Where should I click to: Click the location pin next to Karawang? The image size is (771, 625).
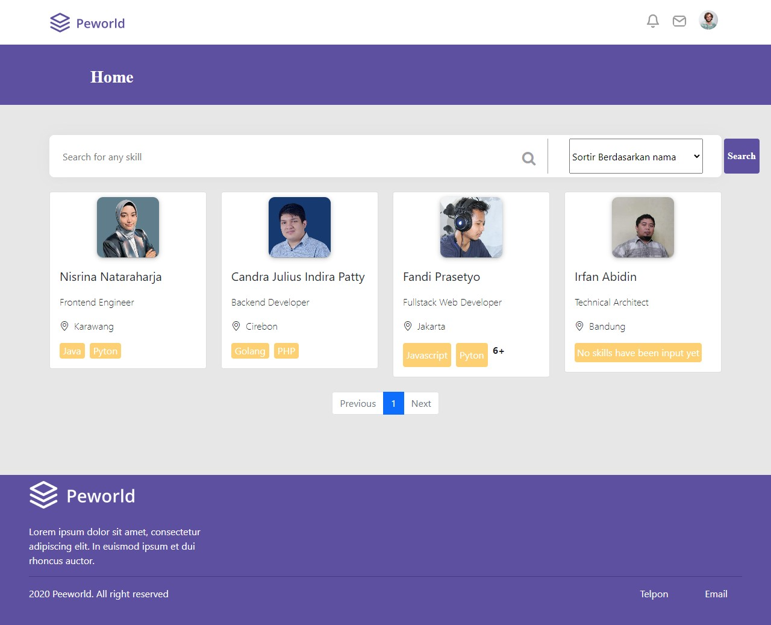pos(65,326)
